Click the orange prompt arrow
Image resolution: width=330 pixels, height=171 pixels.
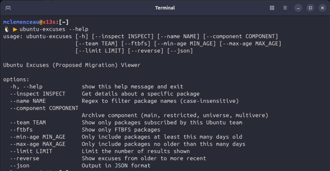click(15, 29)
